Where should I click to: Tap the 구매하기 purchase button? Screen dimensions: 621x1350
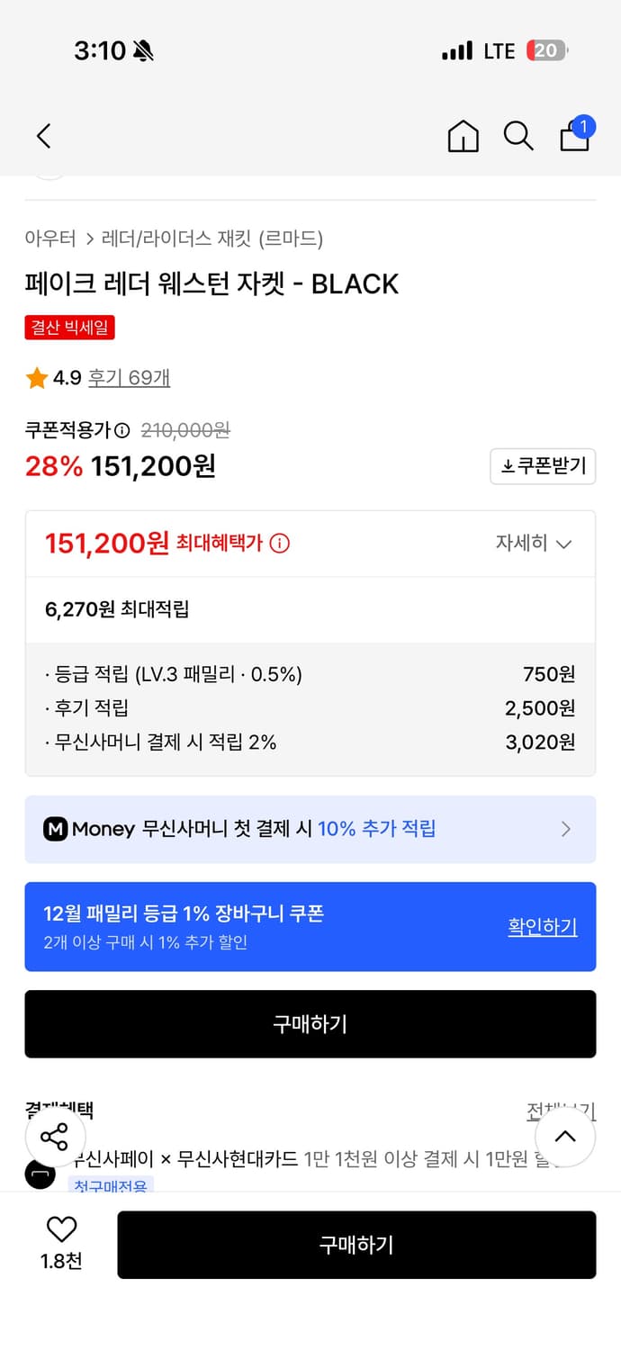(x=310, y=1024)
